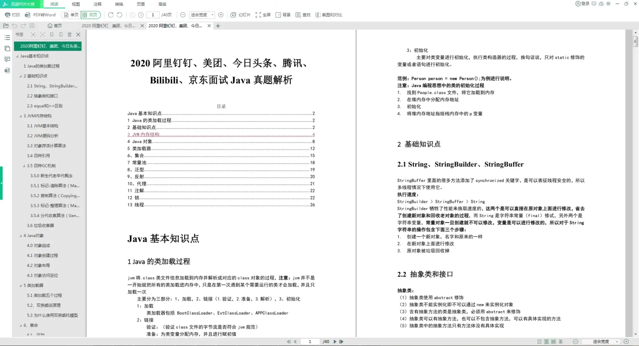Click the top toolbar page number field
Image resolution: width=639 pixels, height=346 pixels.
[x=153, y=15]
